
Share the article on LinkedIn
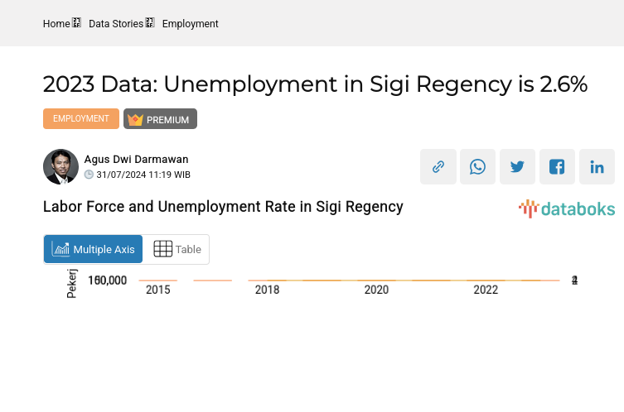coord(597,166)
